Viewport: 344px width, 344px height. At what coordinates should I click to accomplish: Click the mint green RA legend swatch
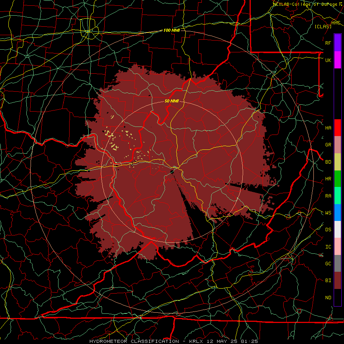pyautogui.click(x=338, y=196)
